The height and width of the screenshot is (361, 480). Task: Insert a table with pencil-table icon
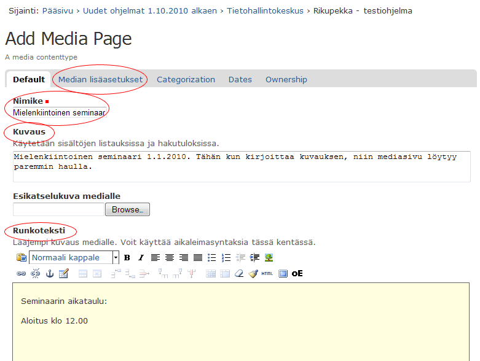click(64, 274)
